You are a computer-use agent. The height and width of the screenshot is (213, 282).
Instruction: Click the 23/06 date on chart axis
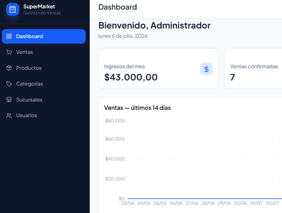tap(128, 203)
